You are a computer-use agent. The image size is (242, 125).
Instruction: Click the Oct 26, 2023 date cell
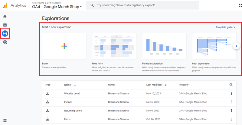point(153,119)
